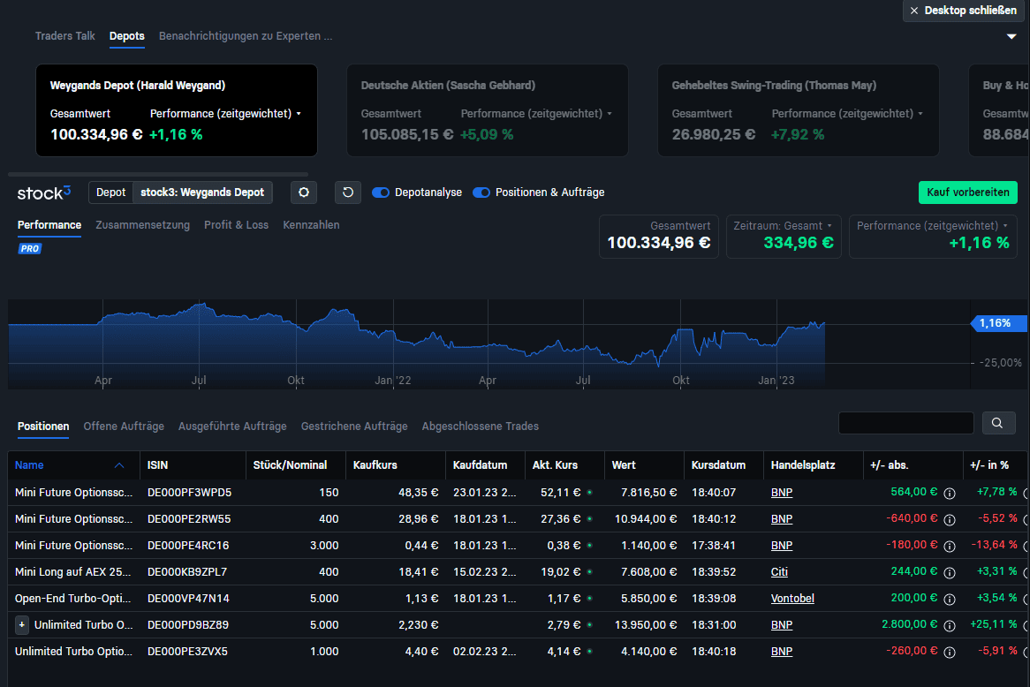Click the positions search input field

click(905, 423)
